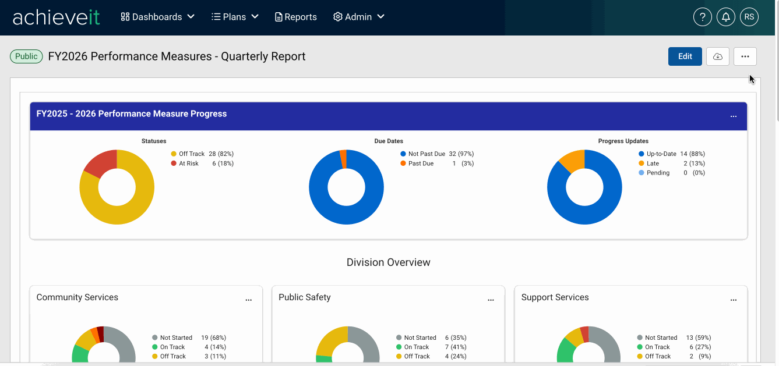
Task: Go to the Reports menu item
Action: 296,17
